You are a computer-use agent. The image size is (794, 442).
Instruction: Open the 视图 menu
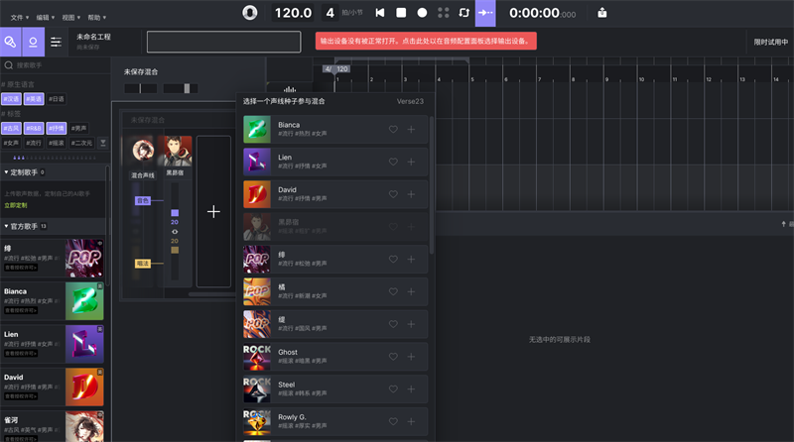(70, 18)
